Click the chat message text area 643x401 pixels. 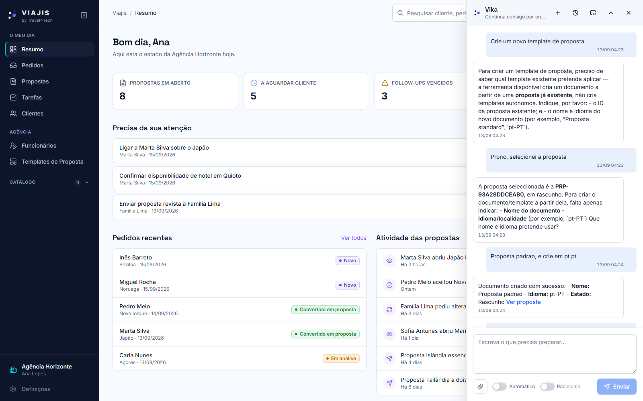555,354
